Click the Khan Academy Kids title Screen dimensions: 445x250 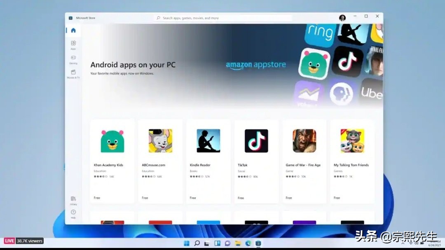point(108,165)
